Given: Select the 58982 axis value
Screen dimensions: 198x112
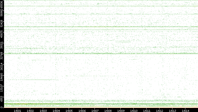Looking at the screenshot, I should pos(1,13).
